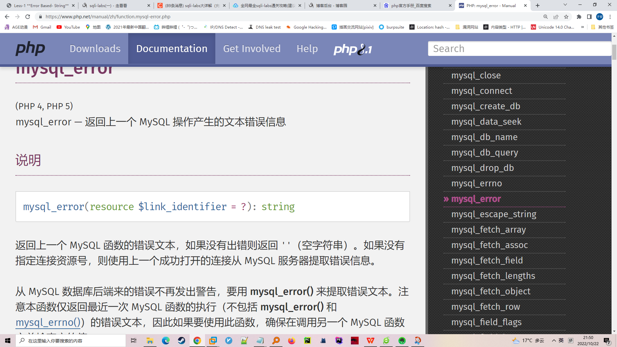Open the PHP 8.1 release logo
The width and height of the screenshot is (617, 347).
(x=353, y=49)
